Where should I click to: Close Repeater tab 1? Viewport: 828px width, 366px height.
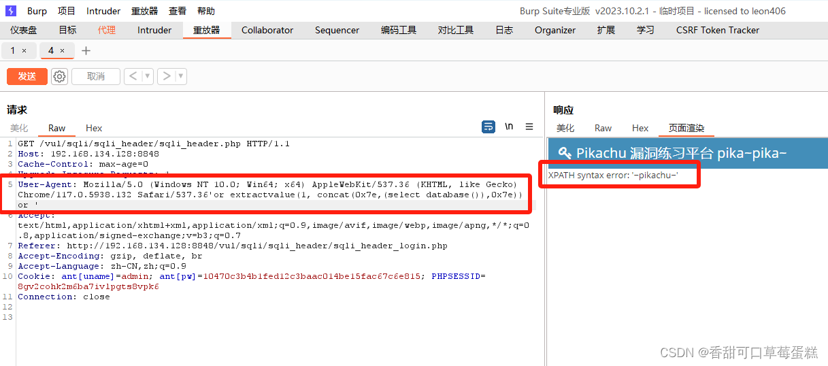[24, 51]
